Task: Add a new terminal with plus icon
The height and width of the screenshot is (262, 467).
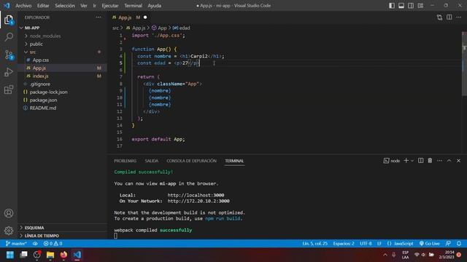Action: [x=406, y=160]
